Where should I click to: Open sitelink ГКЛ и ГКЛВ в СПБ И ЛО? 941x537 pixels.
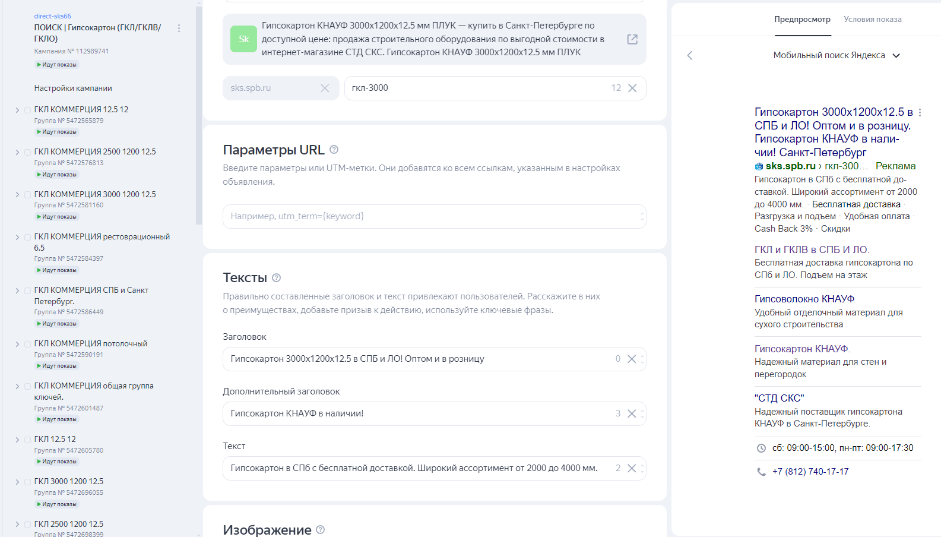[812, 250]
